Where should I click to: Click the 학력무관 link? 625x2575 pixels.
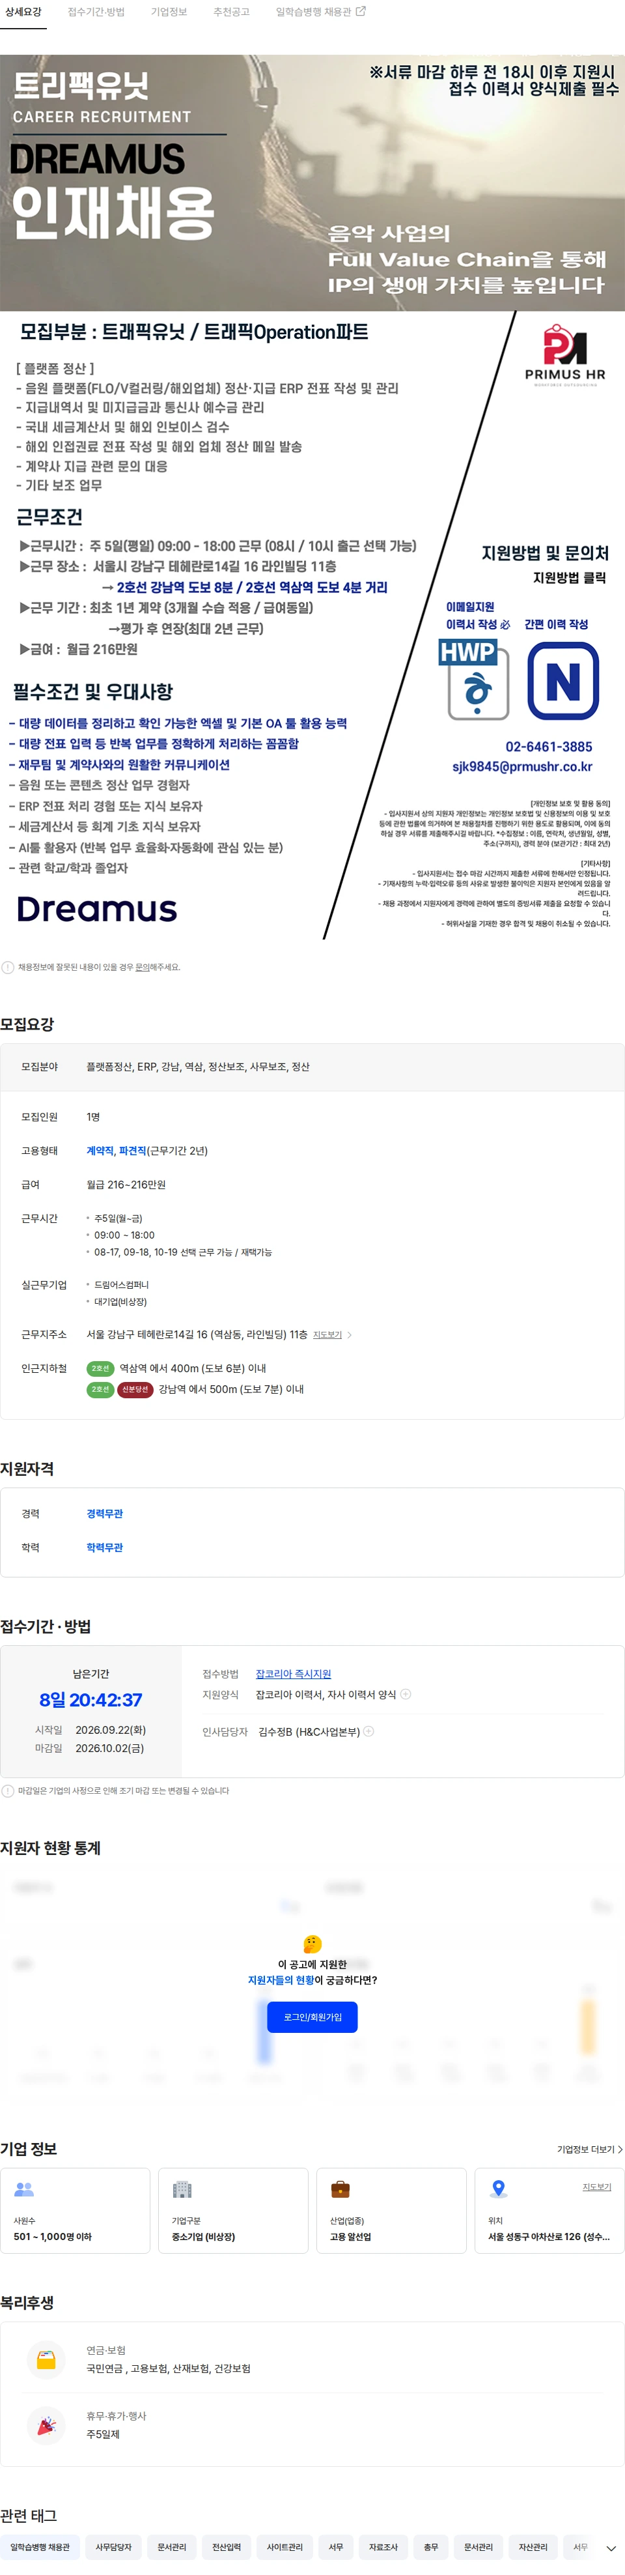pos(105,1547)
